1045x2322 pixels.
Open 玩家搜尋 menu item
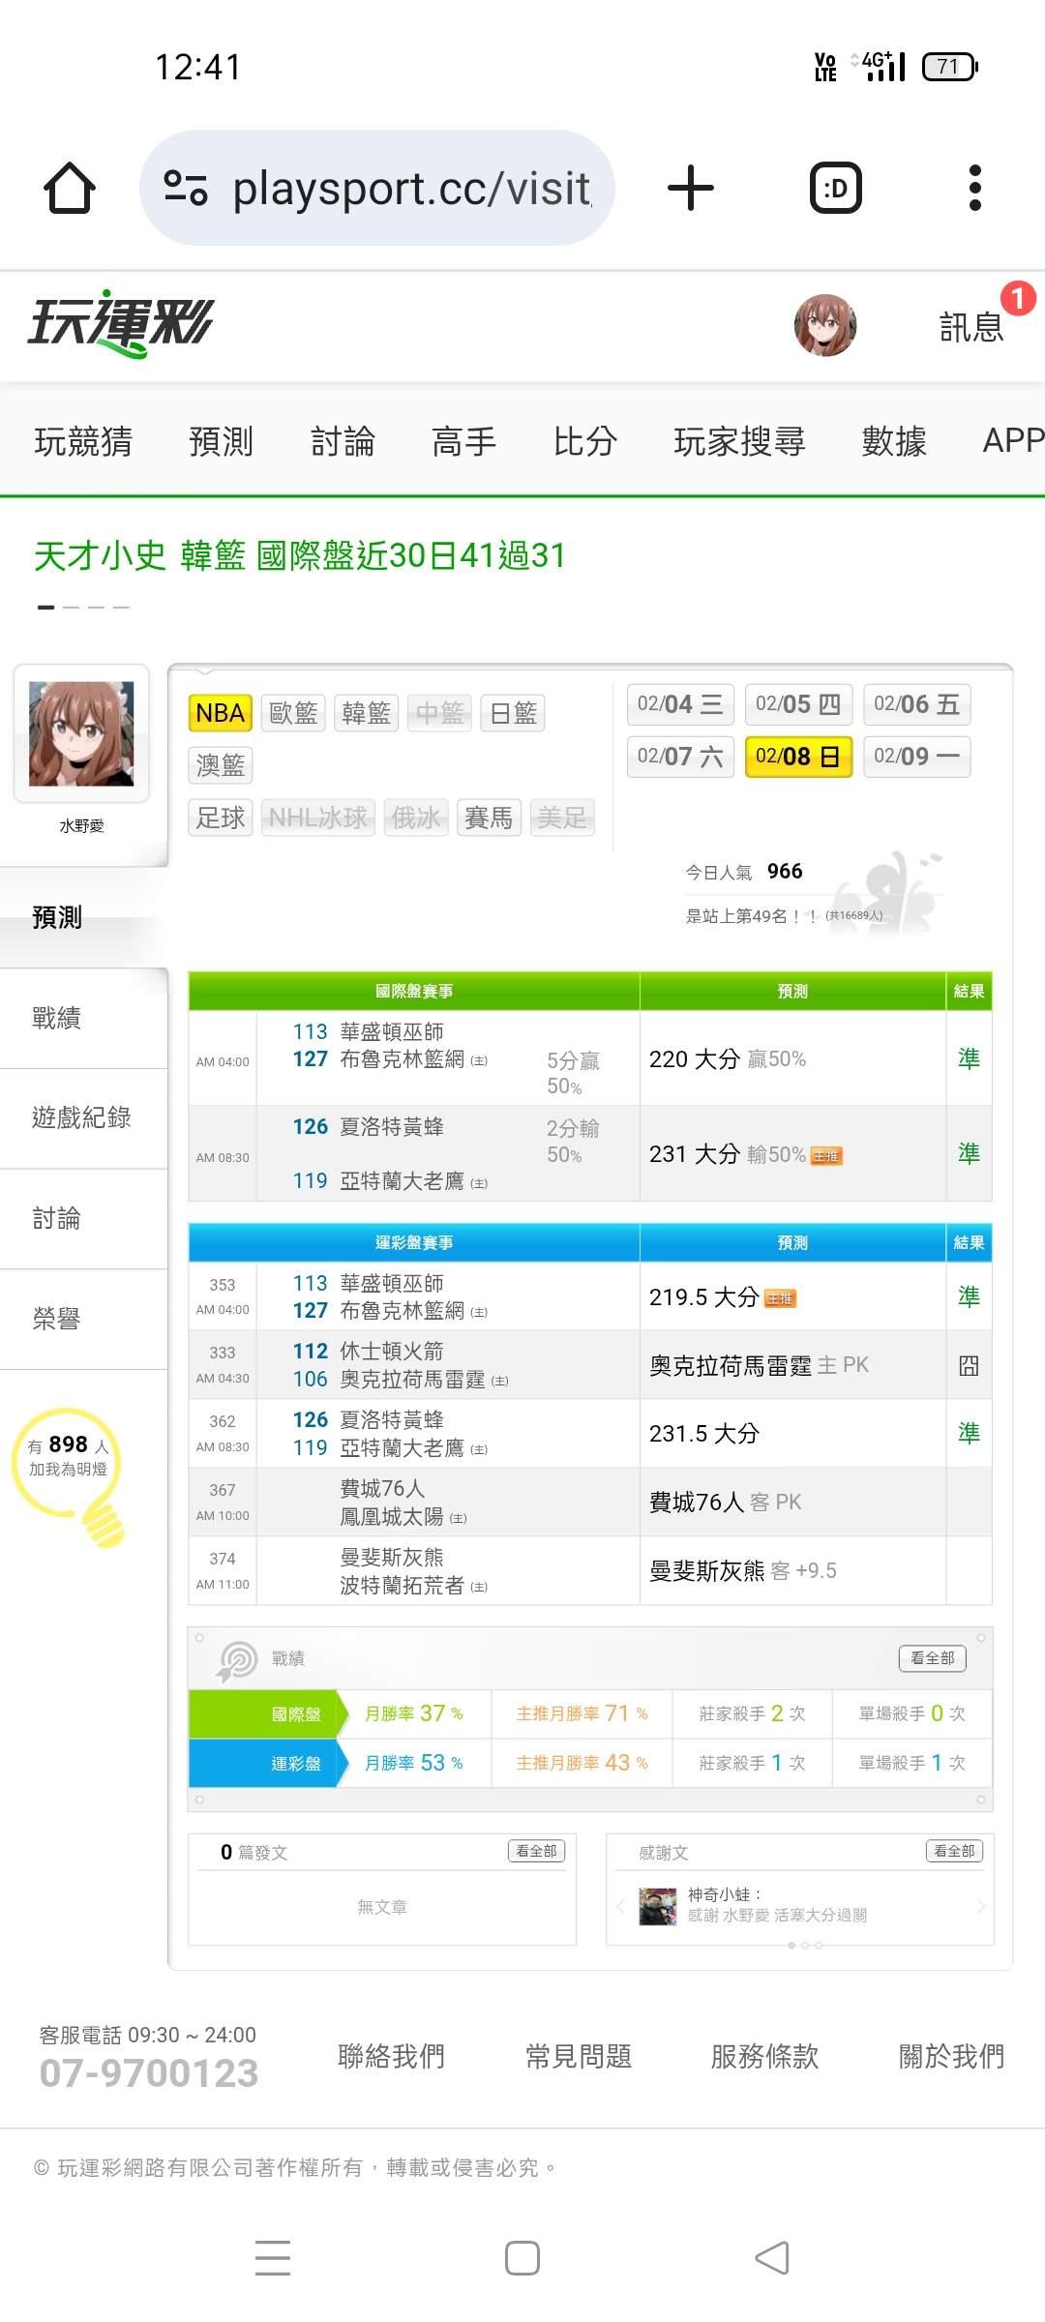tap(739, 441)
